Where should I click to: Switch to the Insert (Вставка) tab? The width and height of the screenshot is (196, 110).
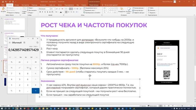(x=17, y=5)
